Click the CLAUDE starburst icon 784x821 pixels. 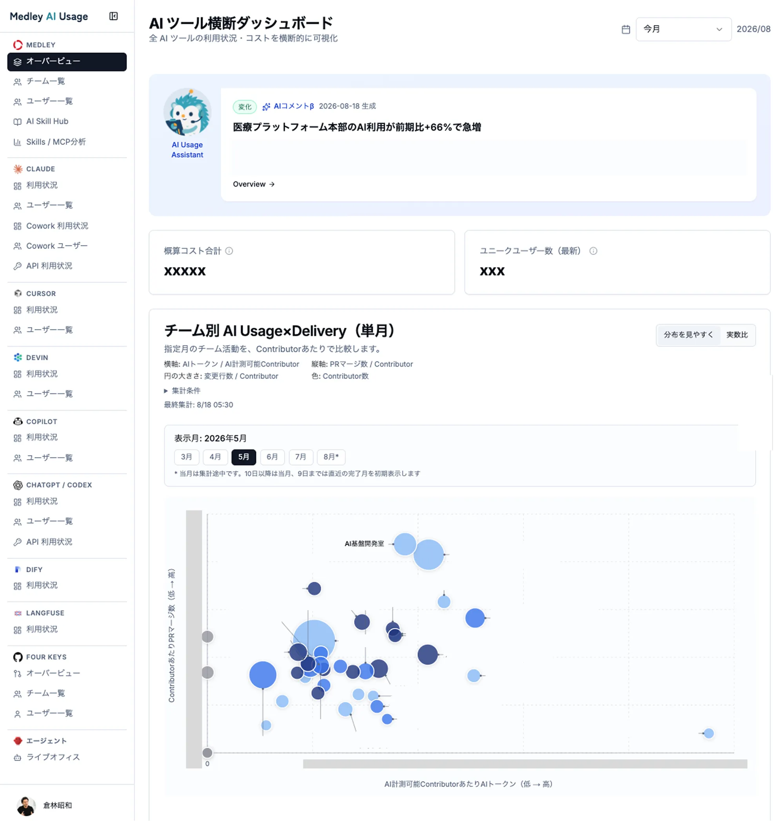(18, 169)
